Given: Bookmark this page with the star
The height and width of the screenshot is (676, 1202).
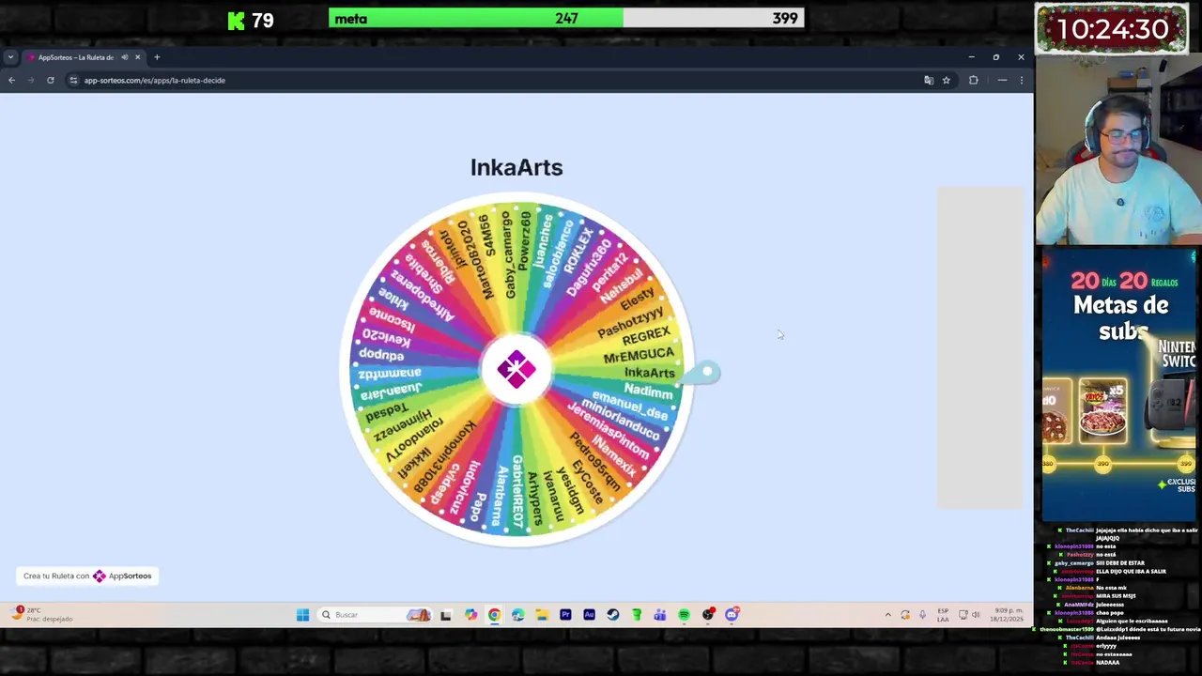Looking at the screenshot, I should (946, 80).
